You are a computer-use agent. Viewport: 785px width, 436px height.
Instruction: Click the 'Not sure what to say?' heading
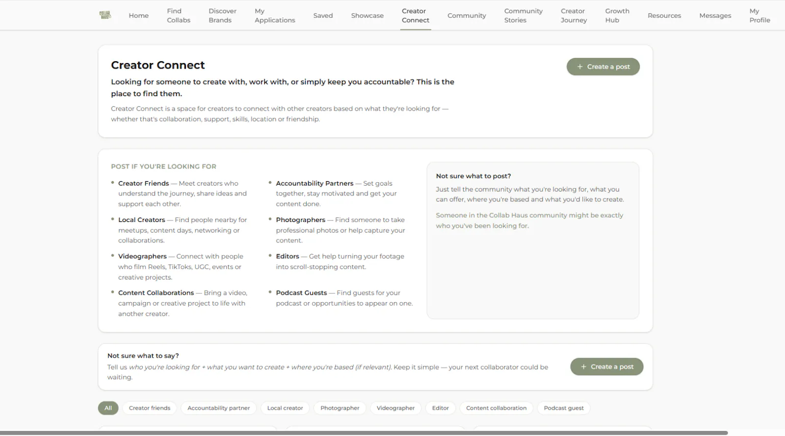tap(143, 356)
